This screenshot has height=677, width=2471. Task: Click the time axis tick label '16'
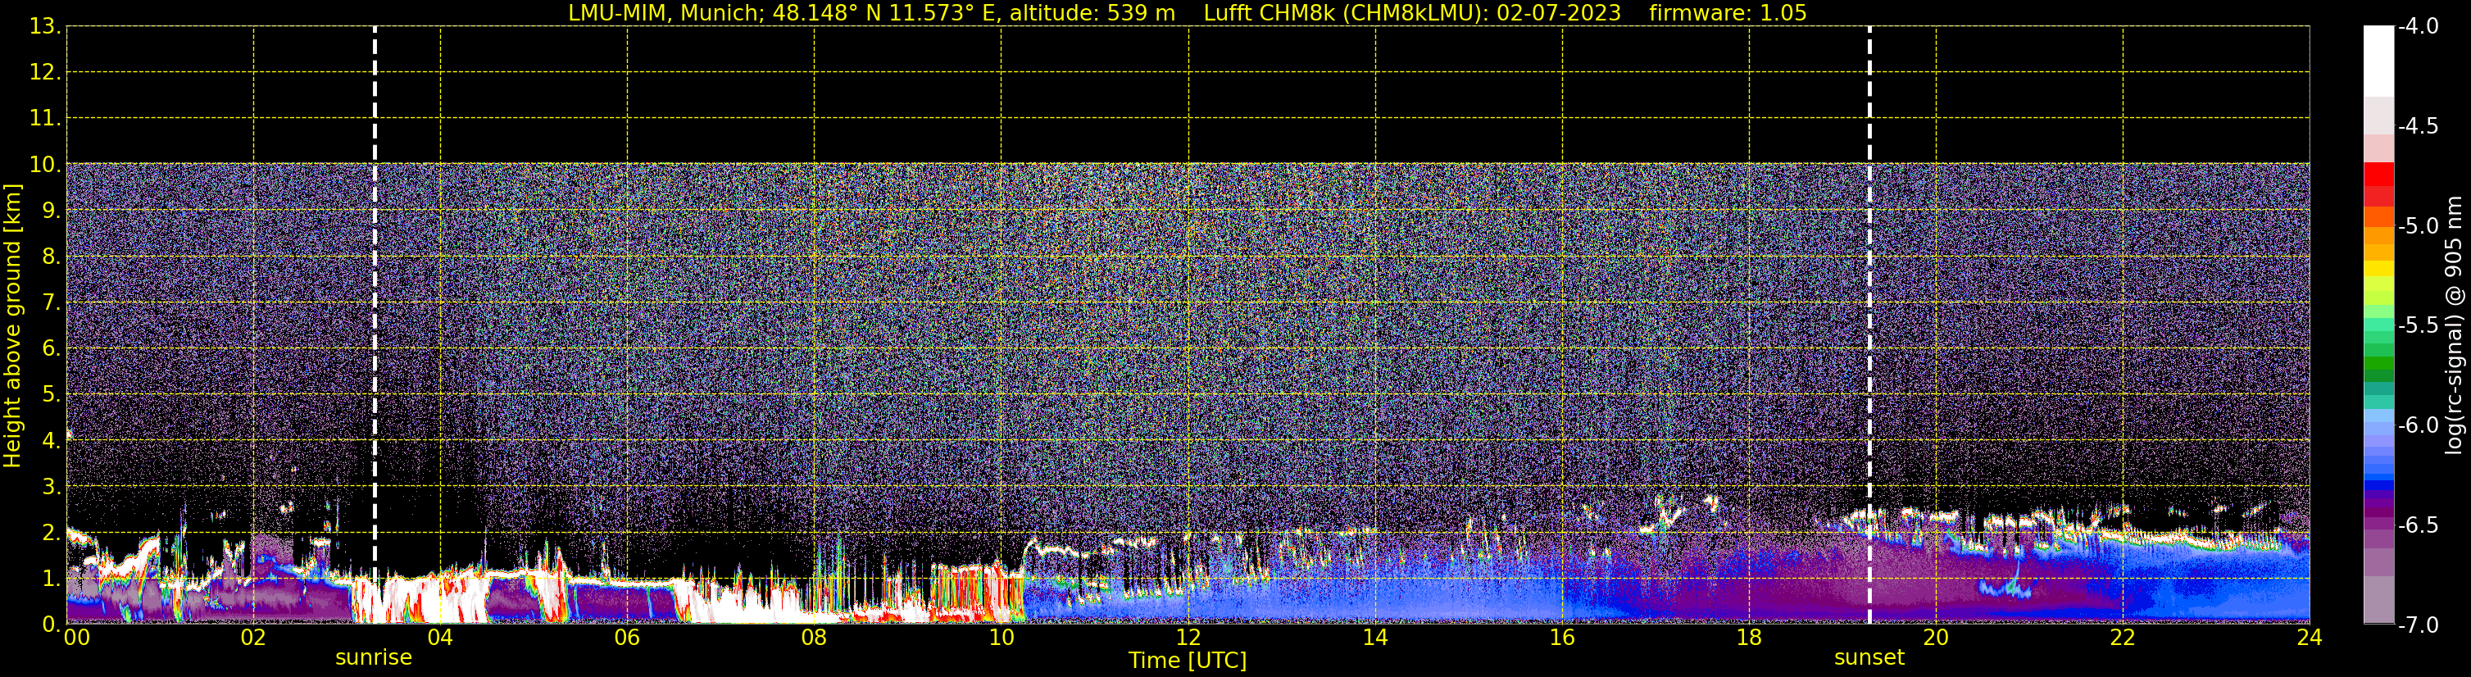coord(1563,638)
